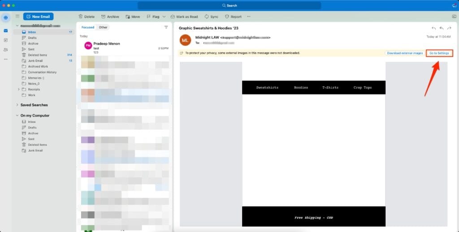Click the PM sender avatar
Image resolution: width=459 pixels, height=232 pixels.
click(x=88, y=46)
